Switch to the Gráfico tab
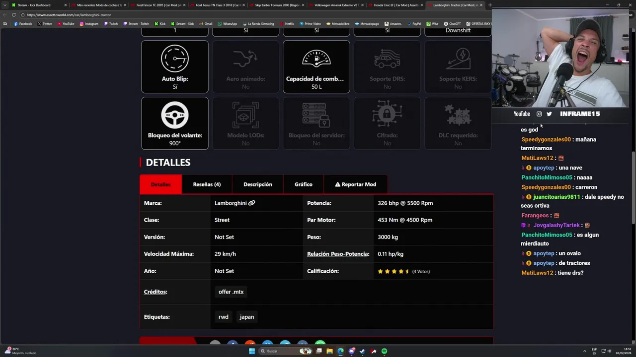Image resolution: width=636 pixels, height=357 pixels. [304, 184]
